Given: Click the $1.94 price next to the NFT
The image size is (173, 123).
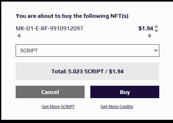Looking at the screenshot, I should pyautogui.click(x=146, y=29).
